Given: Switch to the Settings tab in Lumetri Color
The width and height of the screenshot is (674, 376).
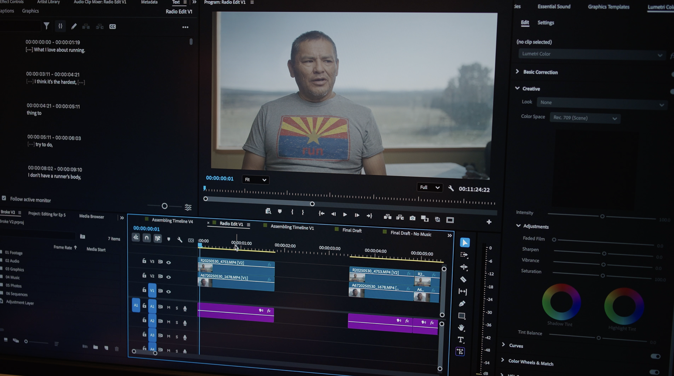Looking at the screenshot, I should (x=546, y=23).
